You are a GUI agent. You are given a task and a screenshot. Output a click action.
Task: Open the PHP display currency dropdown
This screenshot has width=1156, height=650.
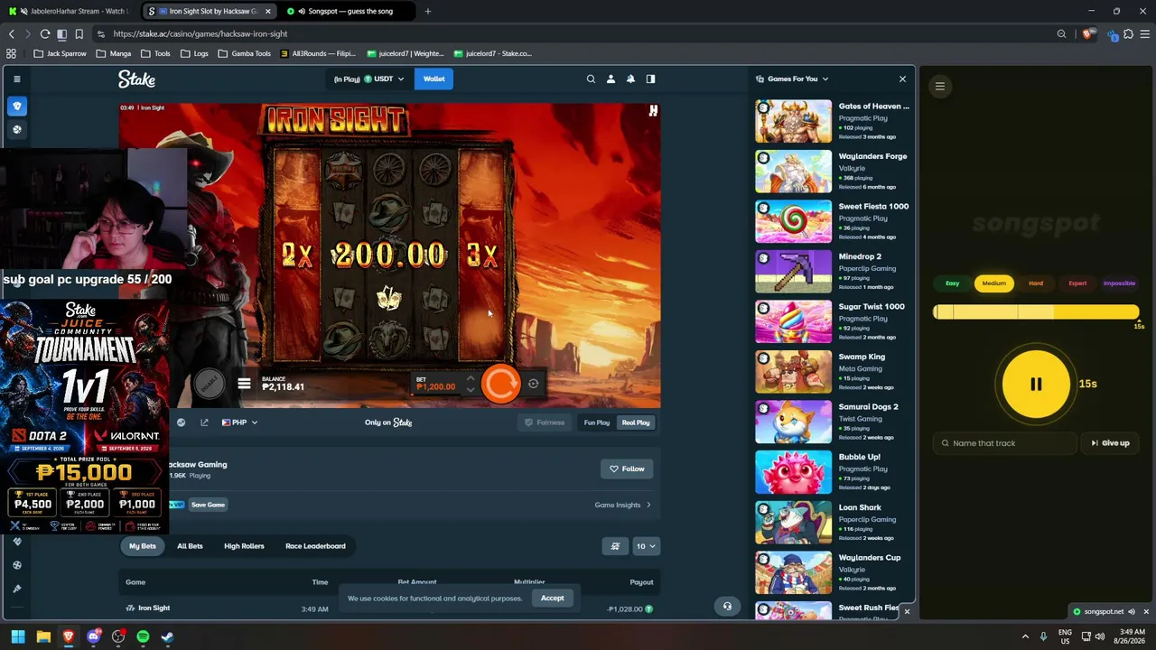[x=239, y=422]
